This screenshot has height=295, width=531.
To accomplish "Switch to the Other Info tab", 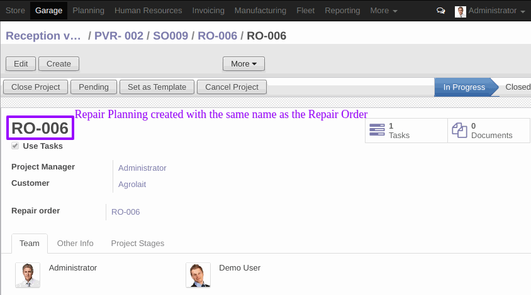I will (75, 244).
